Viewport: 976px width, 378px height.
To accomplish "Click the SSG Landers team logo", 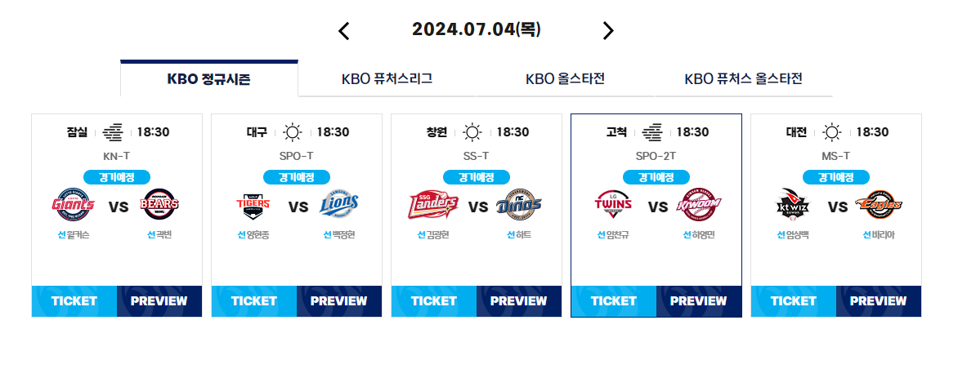I will [433, 205].
